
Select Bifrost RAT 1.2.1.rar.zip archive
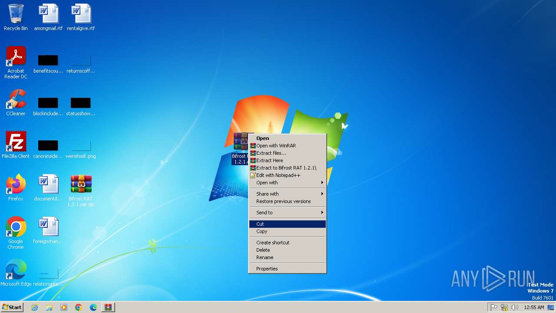click(x=81, y=190)
